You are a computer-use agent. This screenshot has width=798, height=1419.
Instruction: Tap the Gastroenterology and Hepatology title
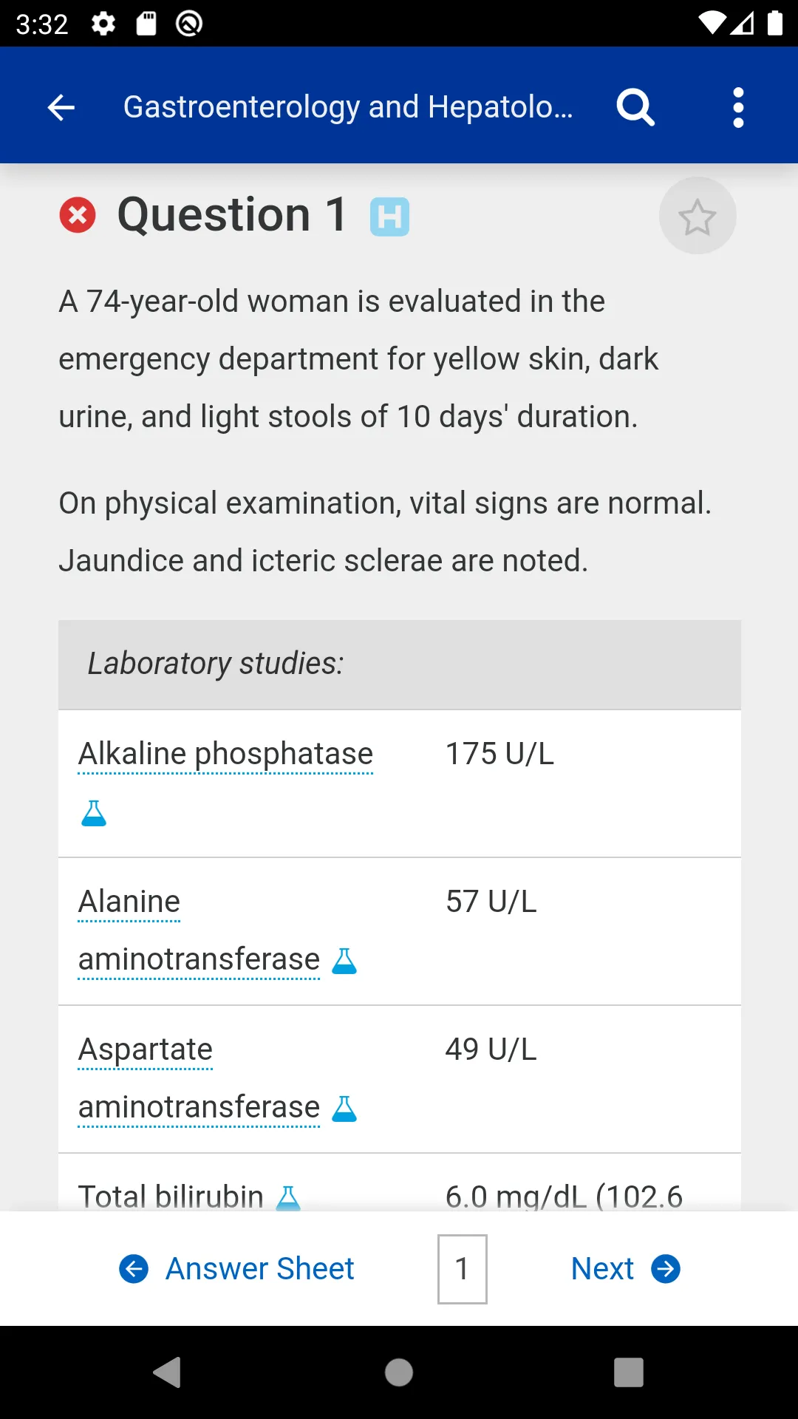pyautogui.click(x=348, y=108)
